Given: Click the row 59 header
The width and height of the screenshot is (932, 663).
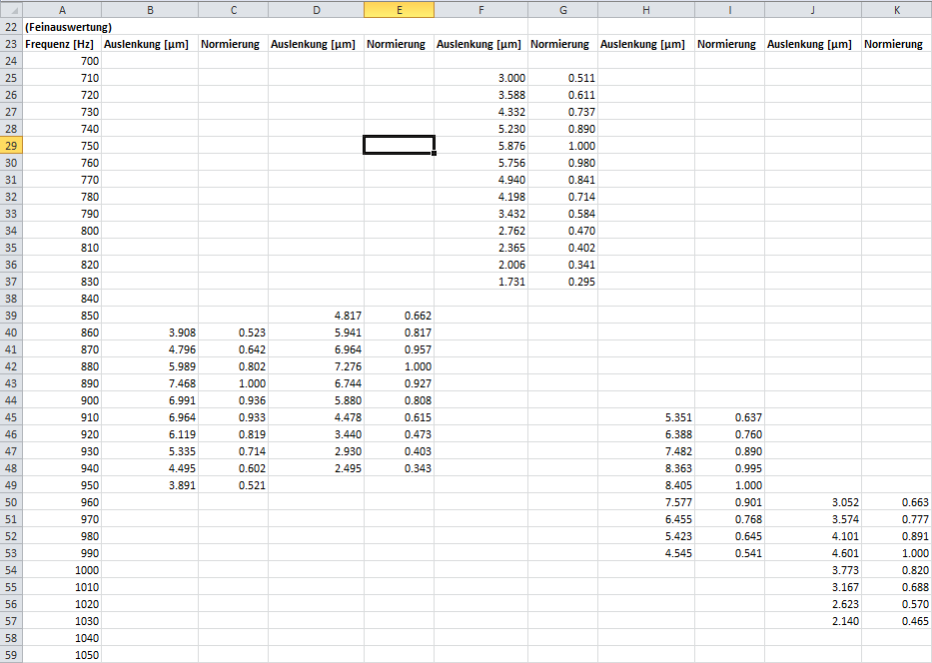Looking at the screenshot, I should point(11,654).
